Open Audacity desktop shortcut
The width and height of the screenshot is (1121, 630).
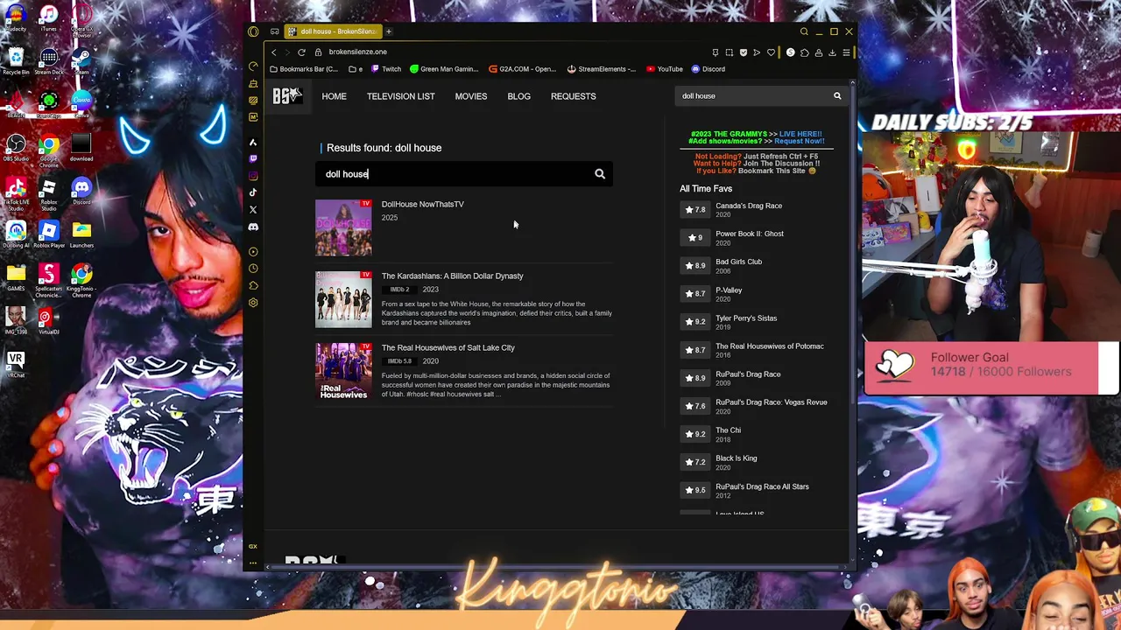click(x=16, y=17)
